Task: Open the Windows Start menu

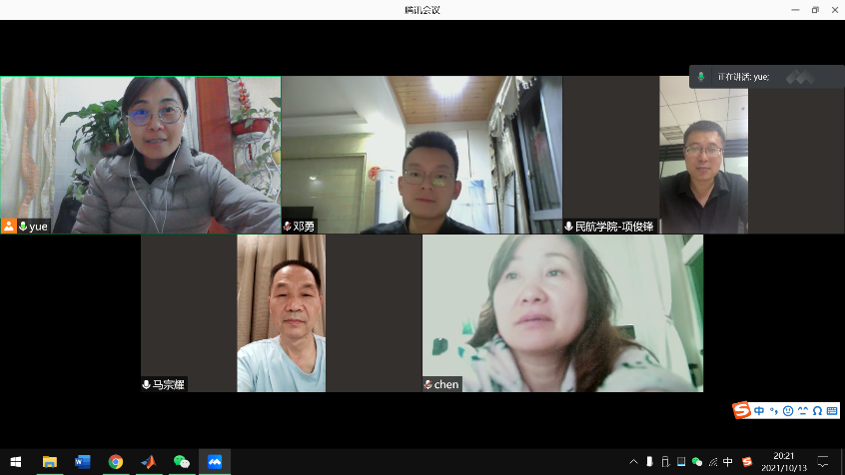Action: (x=16, y=462)
